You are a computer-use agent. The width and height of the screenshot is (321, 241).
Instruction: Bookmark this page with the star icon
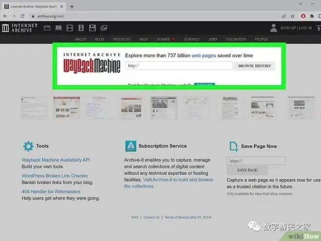pyautogui.click(x=292, y=16)
